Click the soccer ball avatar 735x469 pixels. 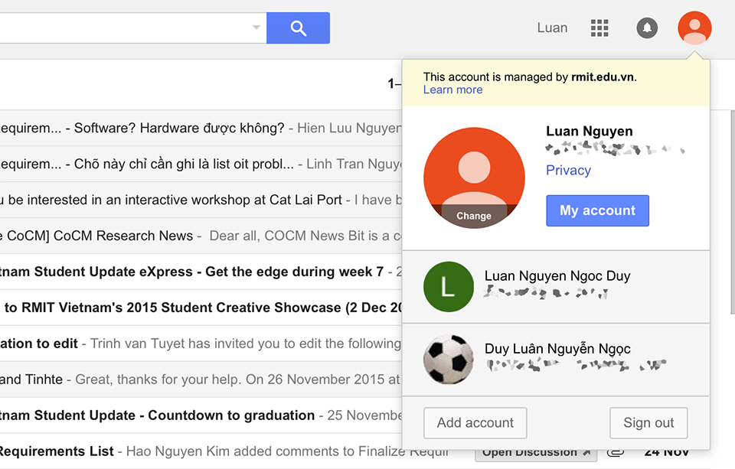(449, 359)
